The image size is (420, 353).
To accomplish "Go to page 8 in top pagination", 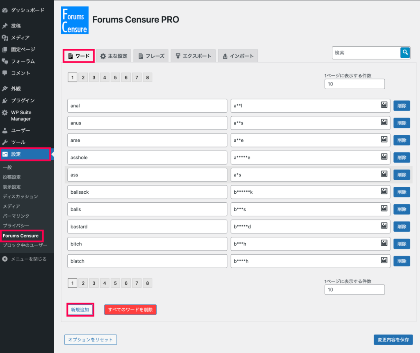I will [147, 77].
